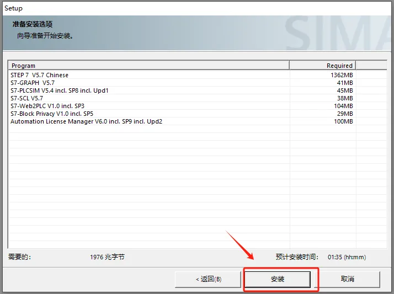Viewport: 394px width, 294px height.
Task: Click the Setup window title
Action: (x=14, y=8)
